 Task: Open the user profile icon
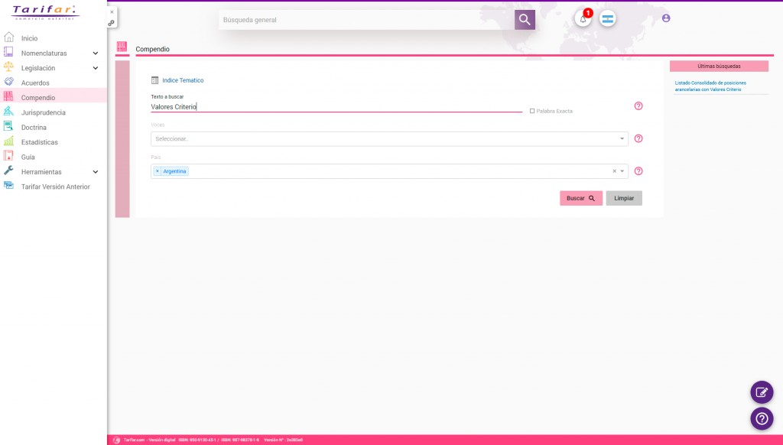tap(666, 18)
